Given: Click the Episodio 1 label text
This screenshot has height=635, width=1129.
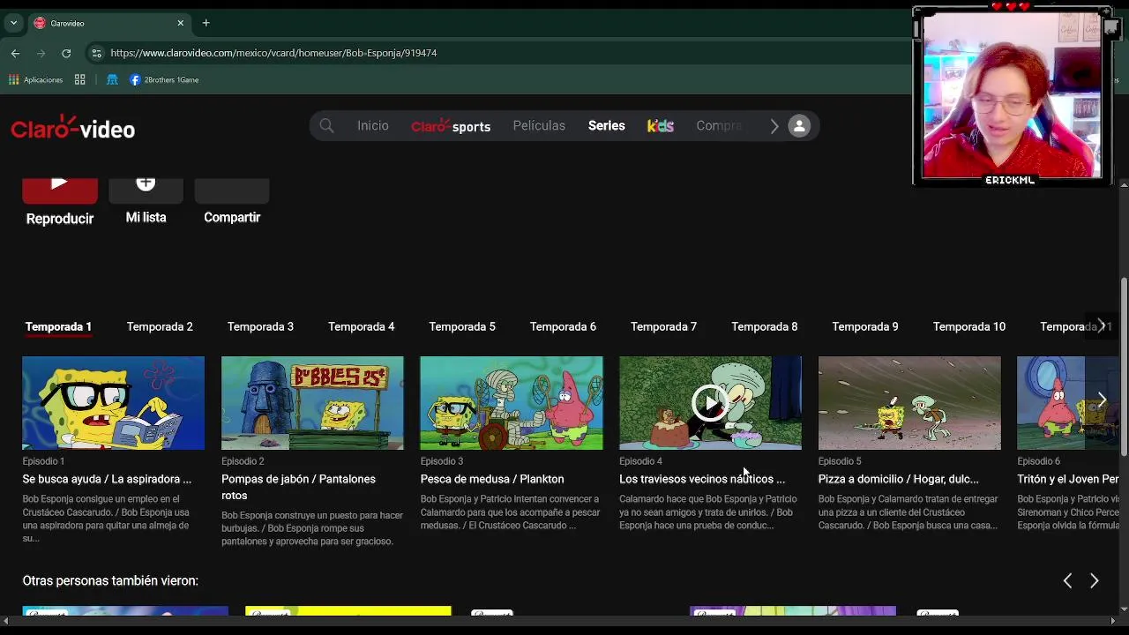Looking at the screenshot, I should coord(43,461).
